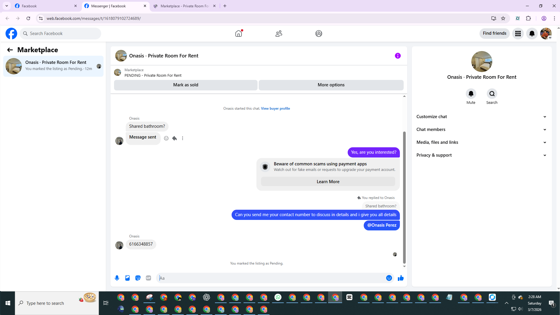This screenshot has width=560, height=315.
Task: Toggle conversation information panel icon
Action: click(x=398, y=56)
